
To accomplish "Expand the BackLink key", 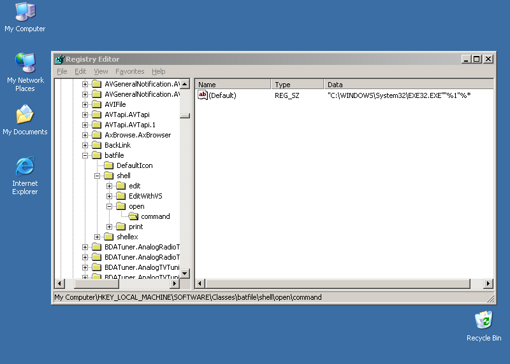I will pos(85,145).
